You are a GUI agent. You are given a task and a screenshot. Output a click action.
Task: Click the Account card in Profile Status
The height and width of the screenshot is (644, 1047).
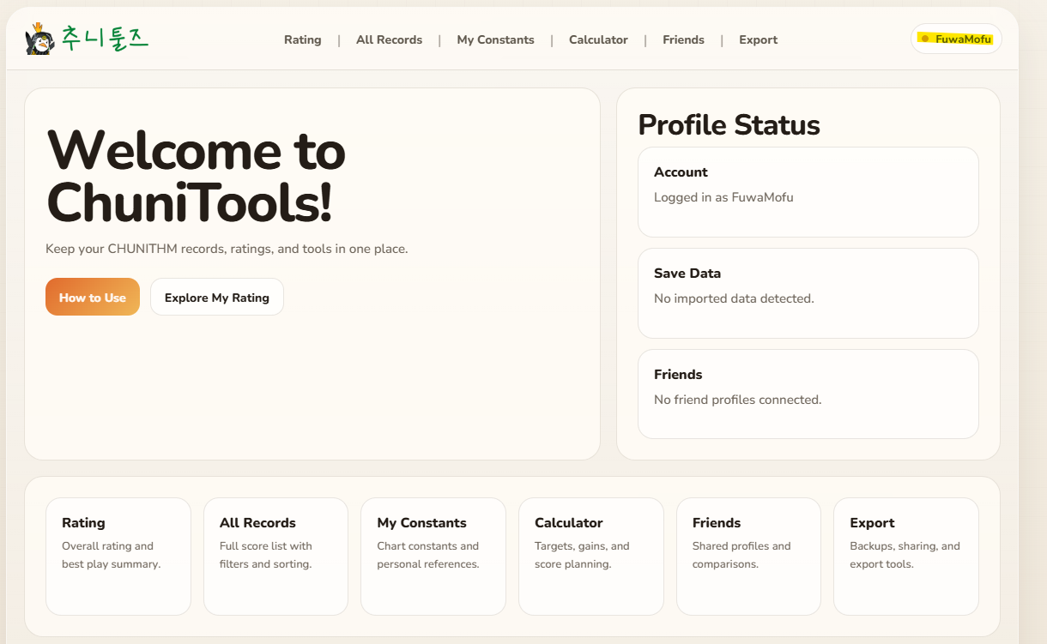click(x=808, y=191)
